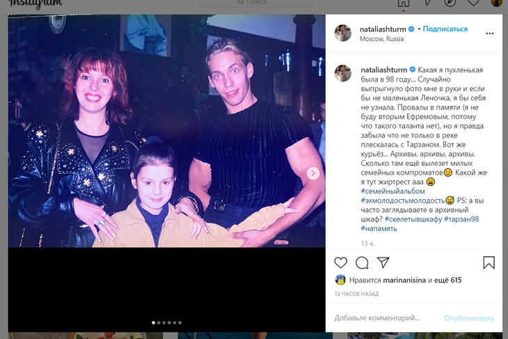Open activity heart icon in top bar

click(473, 3)
